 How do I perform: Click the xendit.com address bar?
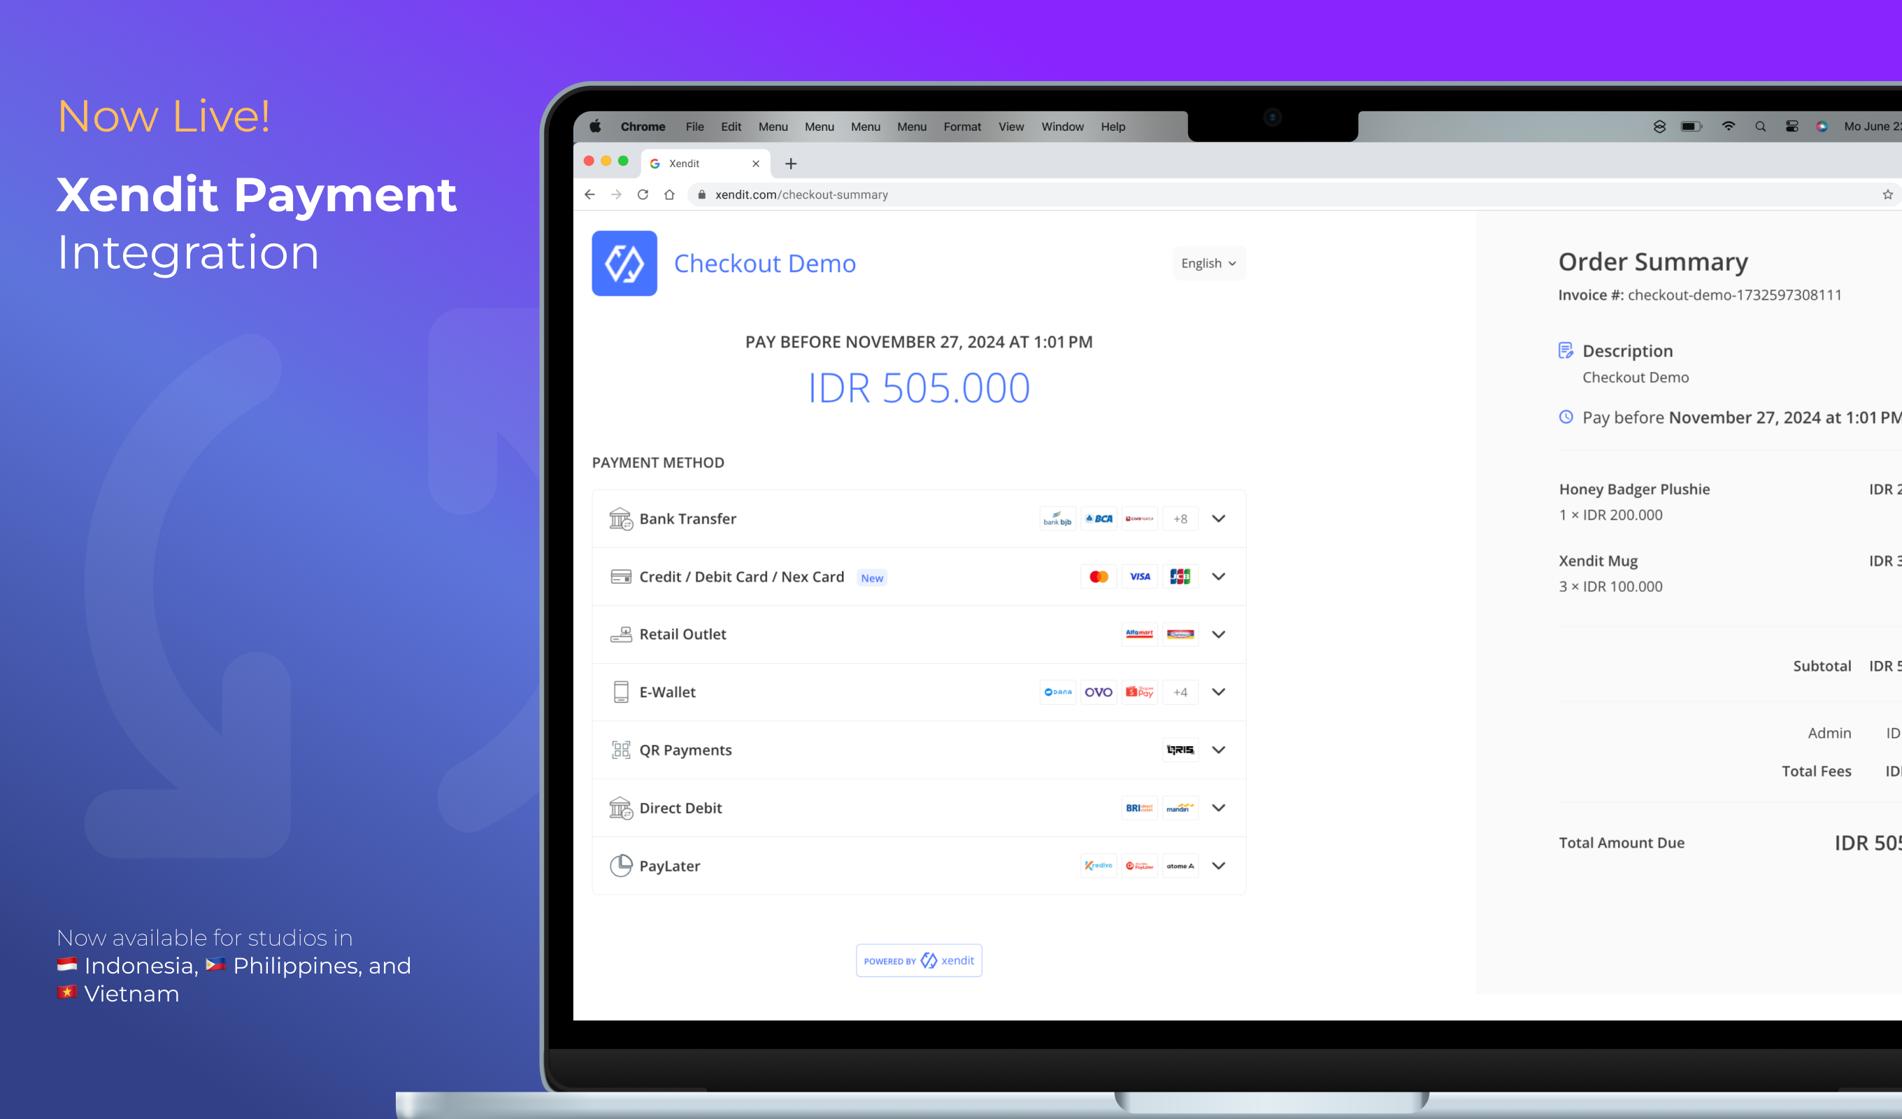click(801, 195)
